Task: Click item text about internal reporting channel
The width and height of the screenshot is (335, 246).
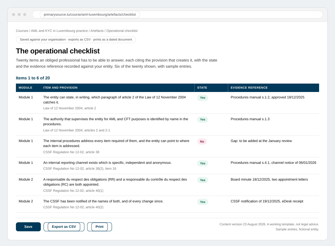Action: tap(107, 163)
